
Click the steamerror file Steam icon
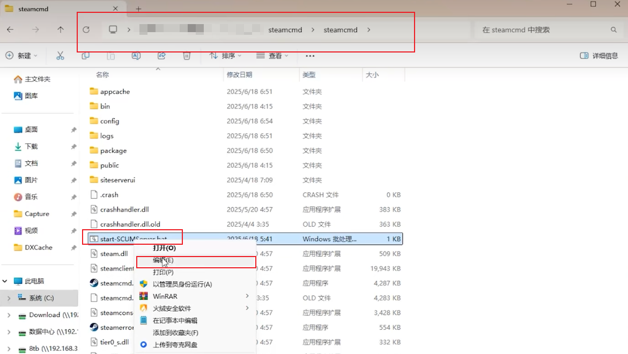[x=94, y=327]
